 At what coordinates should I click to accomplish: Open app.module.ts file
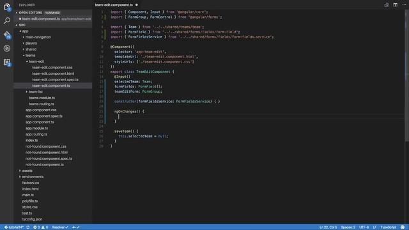[36, 128]
